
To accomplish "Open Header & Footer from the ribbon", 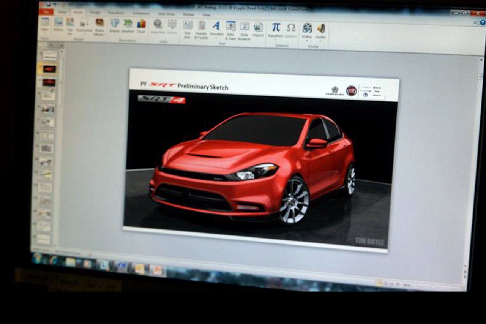I will point(202,29).
